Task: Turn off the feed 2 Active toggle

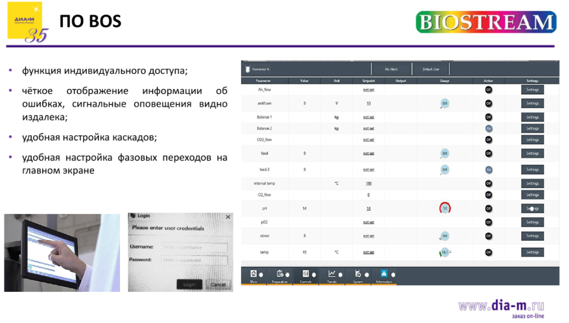Action: click(488, 169)
